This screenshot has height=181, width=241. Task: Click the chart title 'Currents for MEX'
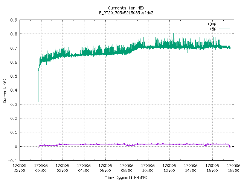pos(126,8)
